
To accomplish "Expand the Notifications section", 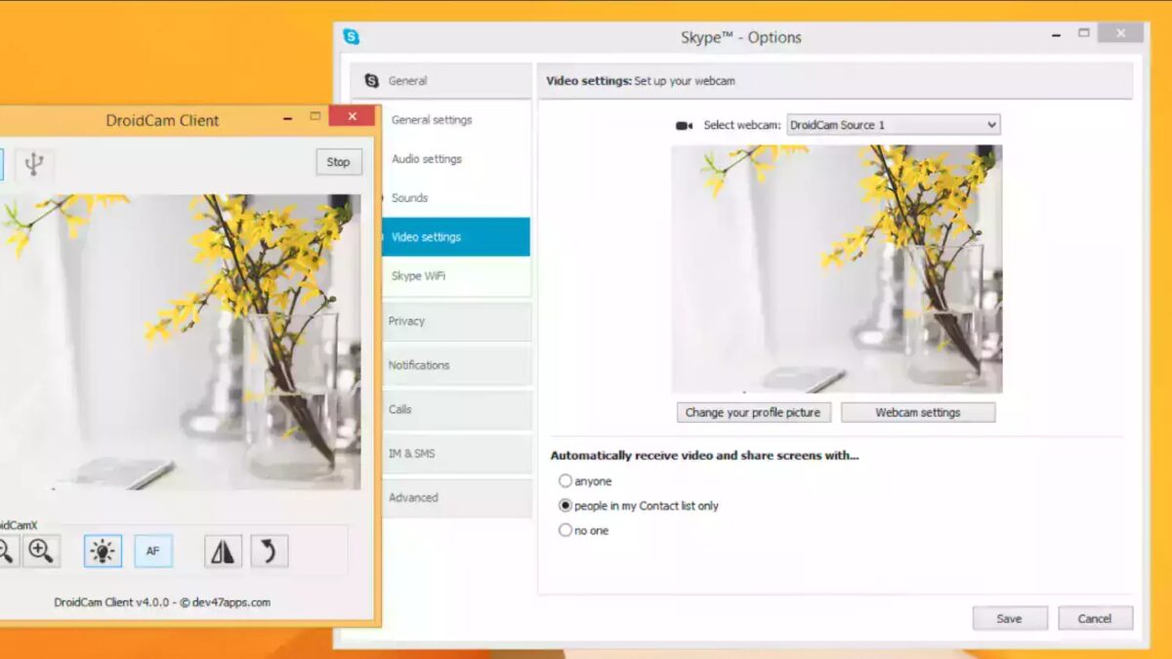I will pyautogui.click(x=456, y=365).
